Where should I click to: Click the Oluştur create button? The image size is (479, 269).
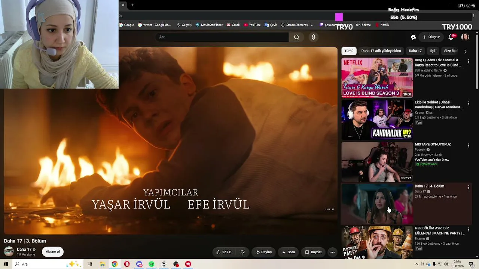point(431,37)
